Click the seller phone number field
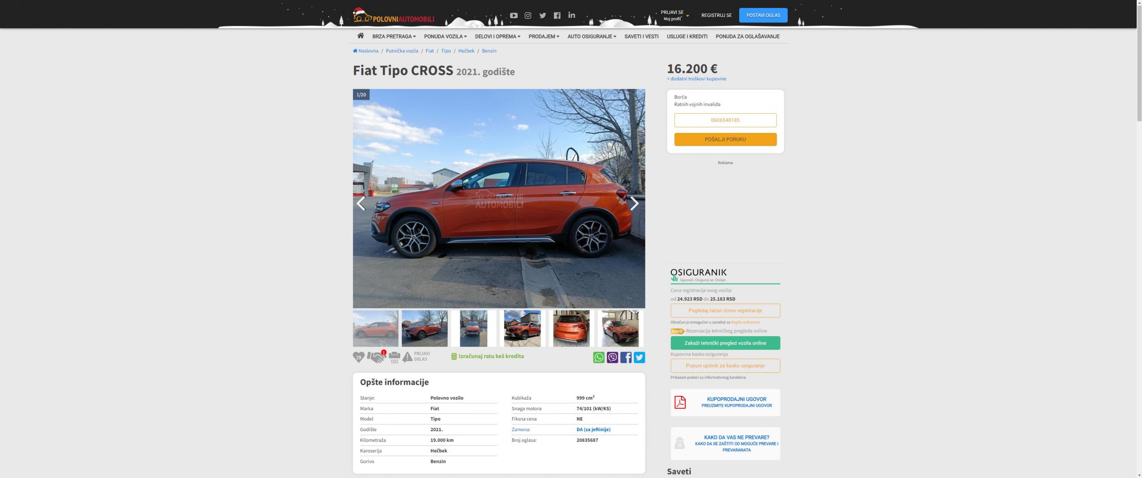This screenshot has width=1142, height=478. (725, 120)
